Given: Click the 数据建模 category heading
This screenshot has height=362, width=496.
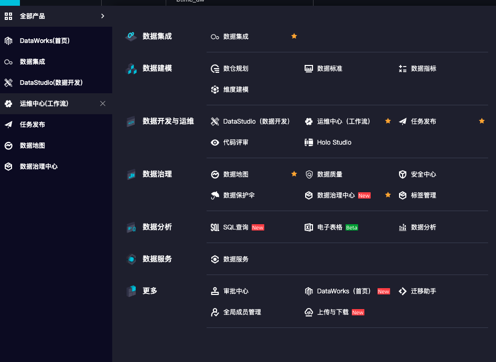Looking at the screenshot, I should (157, 68).
